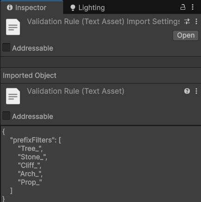Enable the top Addressable checkbox

pos(6,47)
